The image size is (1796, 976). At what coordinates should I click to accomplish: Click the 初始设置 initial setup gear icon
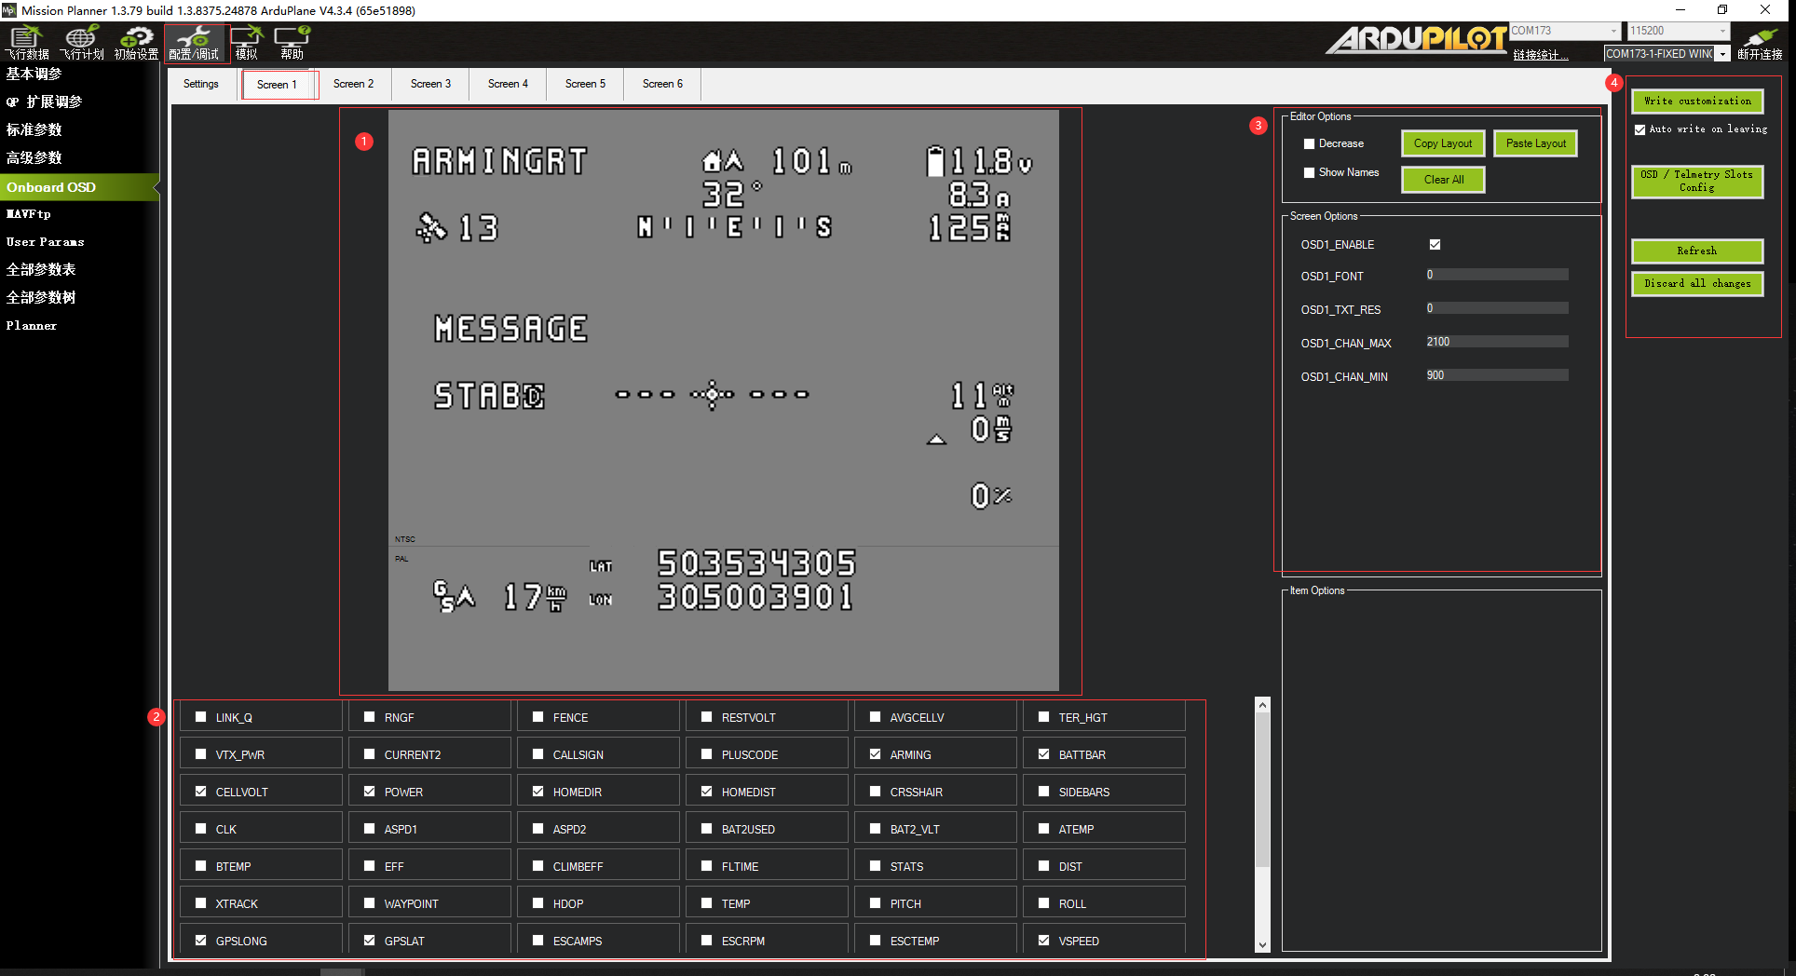point(136,43)
